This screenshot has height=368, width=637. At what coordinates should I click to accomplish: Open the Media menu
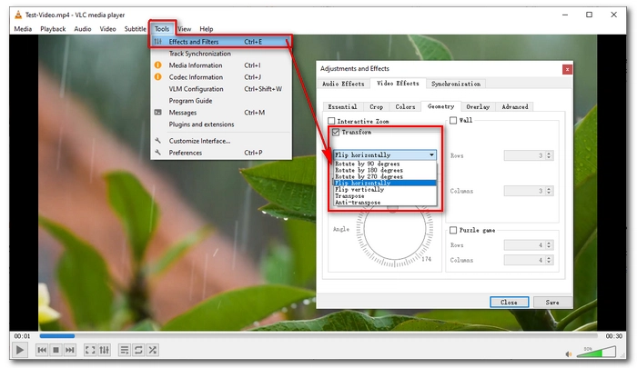click(23, 29)
